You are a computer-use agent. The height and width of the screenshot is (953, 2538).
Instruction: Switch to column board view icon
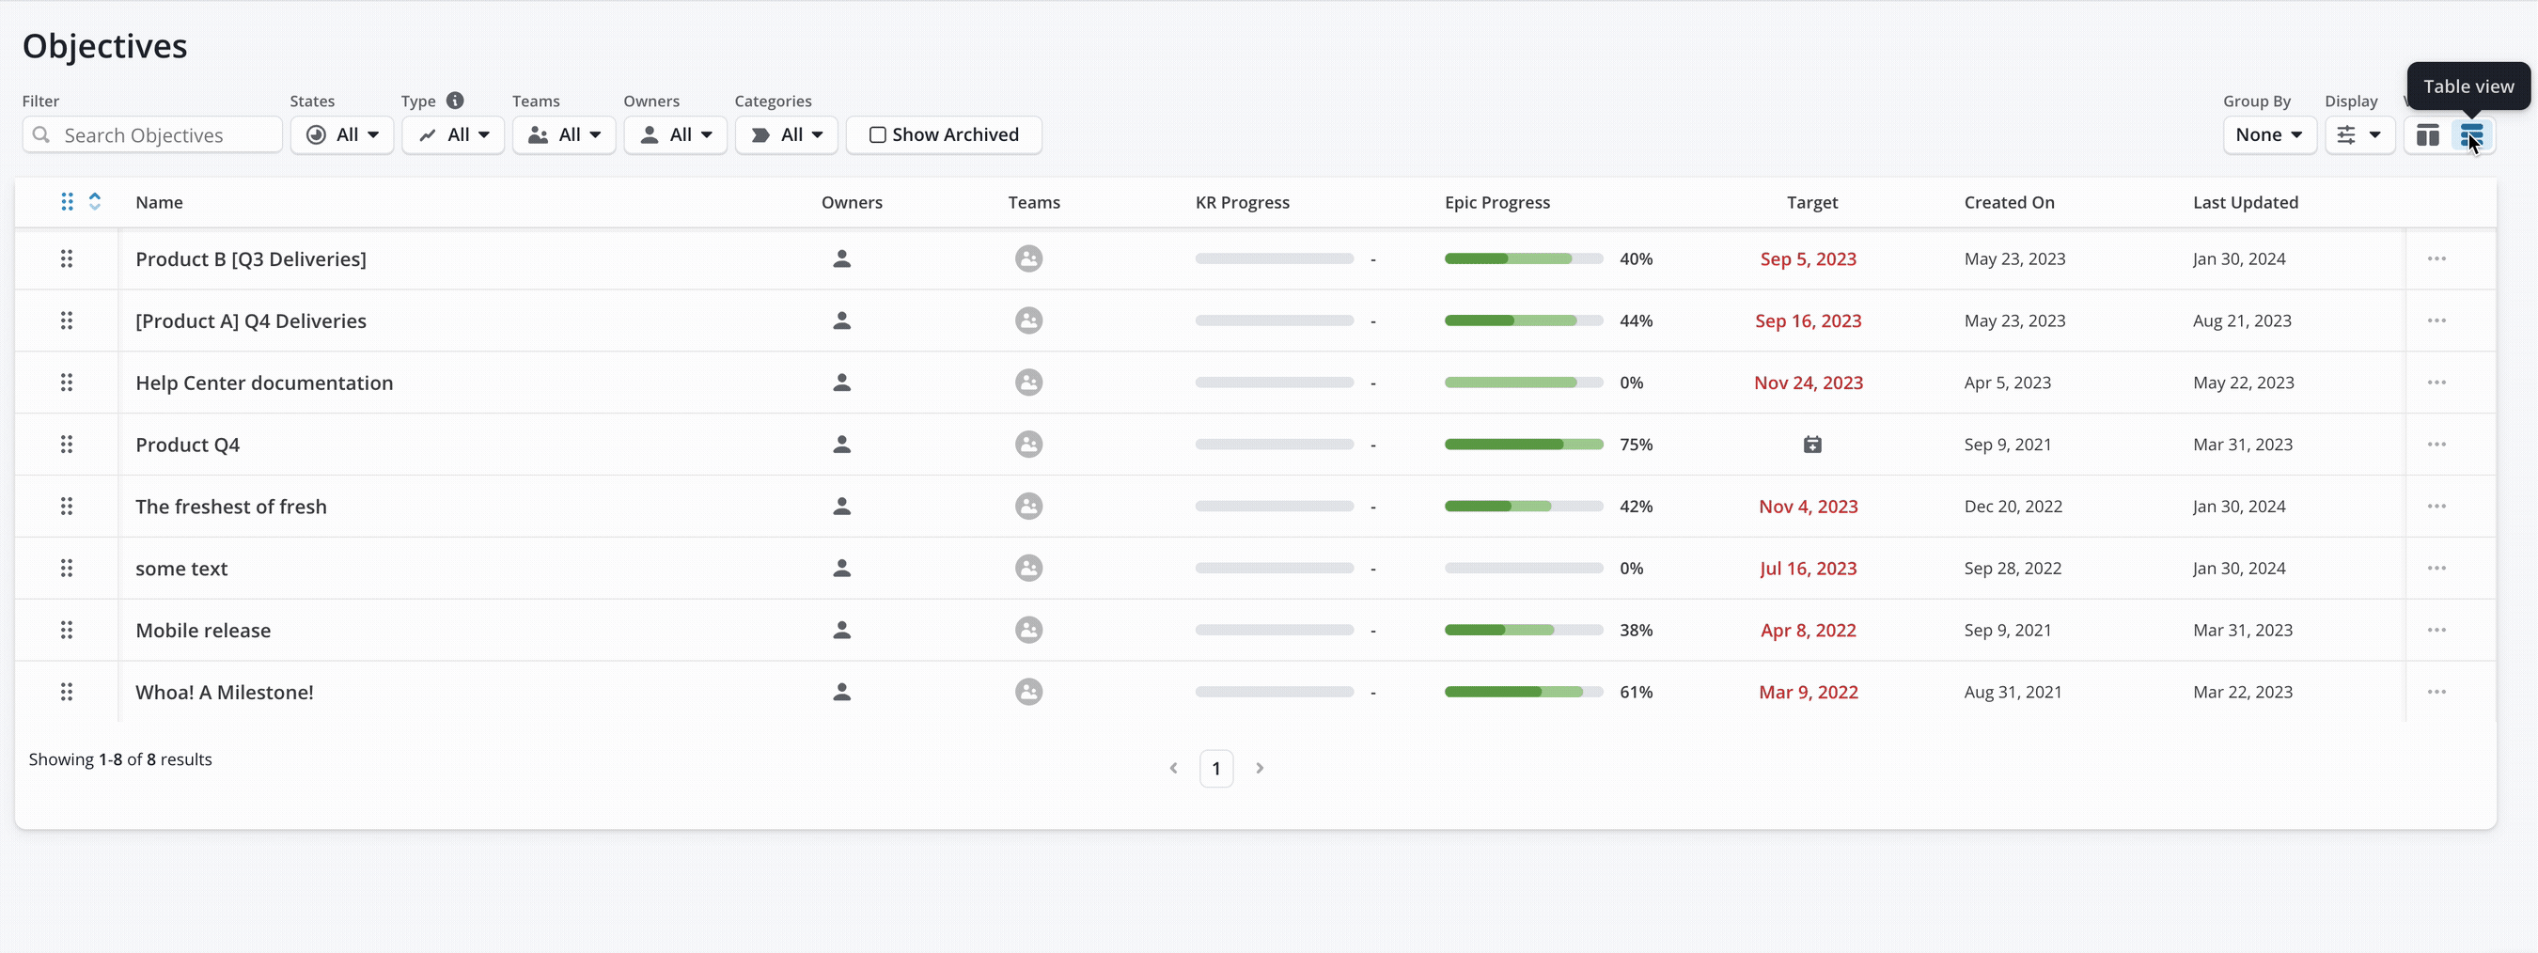coord(2428,135)
